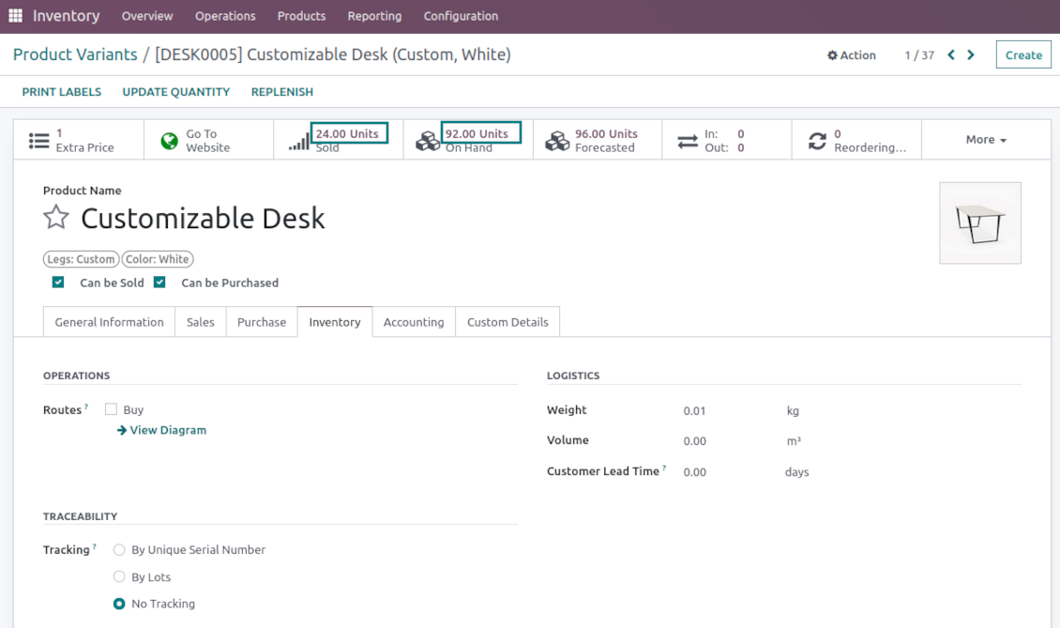The height and width of the screenshot is (628, 1060).
Task: Open the Configuration menu
Action: 461,16
